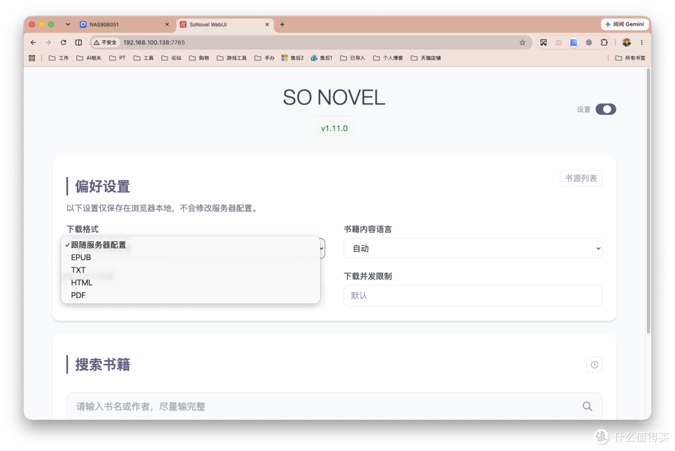This screenshot has height=451, width=675.
Task: Switch to SoNovel WebUI tab
Action: click(x=224, y=24)
